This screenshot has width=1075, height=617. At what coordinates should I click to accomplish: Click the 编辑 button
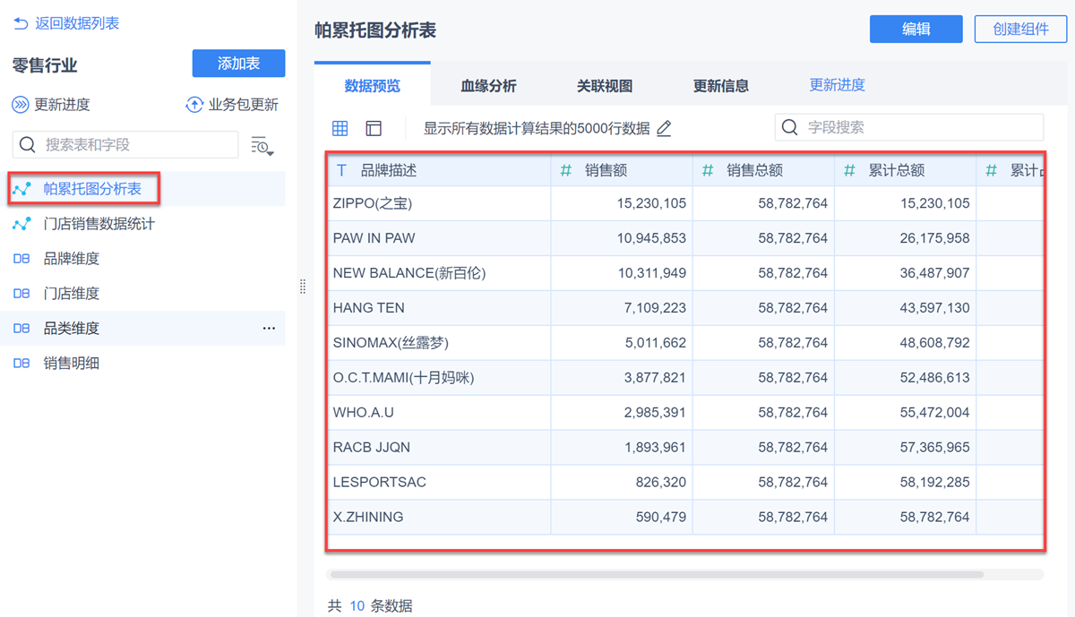tap(916, 29)
